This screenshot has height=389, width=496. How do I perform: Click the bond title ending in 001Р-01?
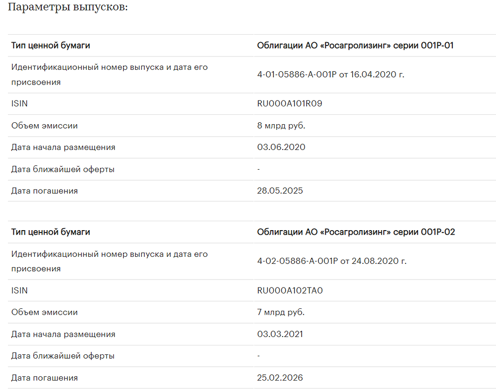click(x=355, y=46)
